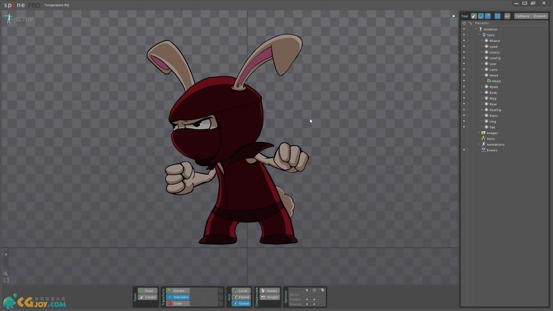Select the Rear slot icon
Viewport: 553px width, 311px height.
click(x=486, y=104)
